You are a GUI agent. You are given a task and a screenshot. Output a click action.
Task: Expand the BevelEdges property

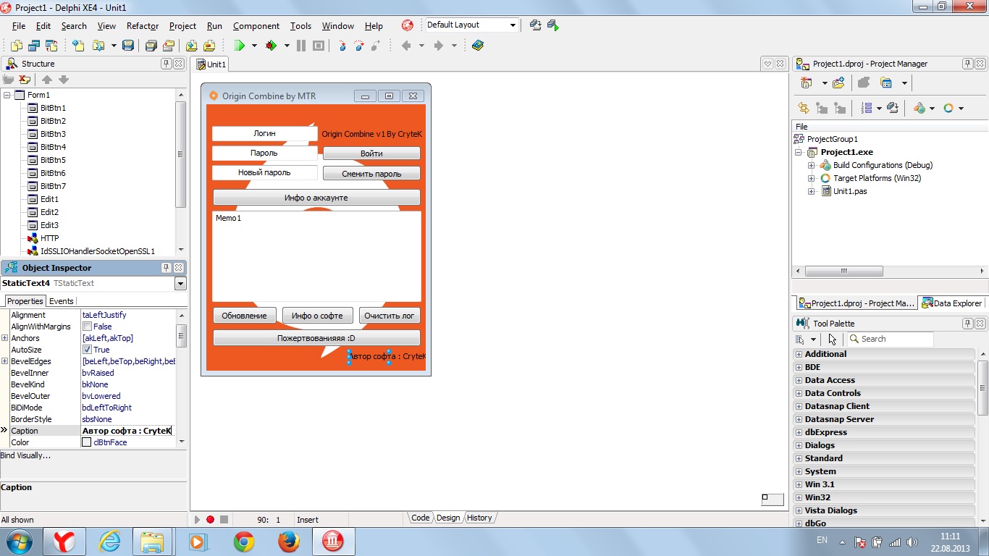(x=5, y=361)
